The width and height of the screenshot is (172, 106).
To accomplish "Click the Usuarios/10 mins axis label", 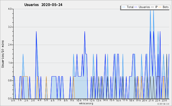I will pyautogui.click(x=3, y=54).
